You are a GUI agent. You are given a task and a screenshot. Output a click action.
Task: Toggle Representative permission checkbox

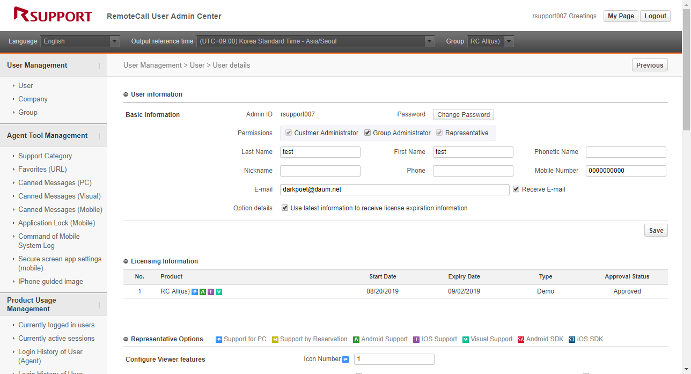pyautogui.click(x=439, y=133)
